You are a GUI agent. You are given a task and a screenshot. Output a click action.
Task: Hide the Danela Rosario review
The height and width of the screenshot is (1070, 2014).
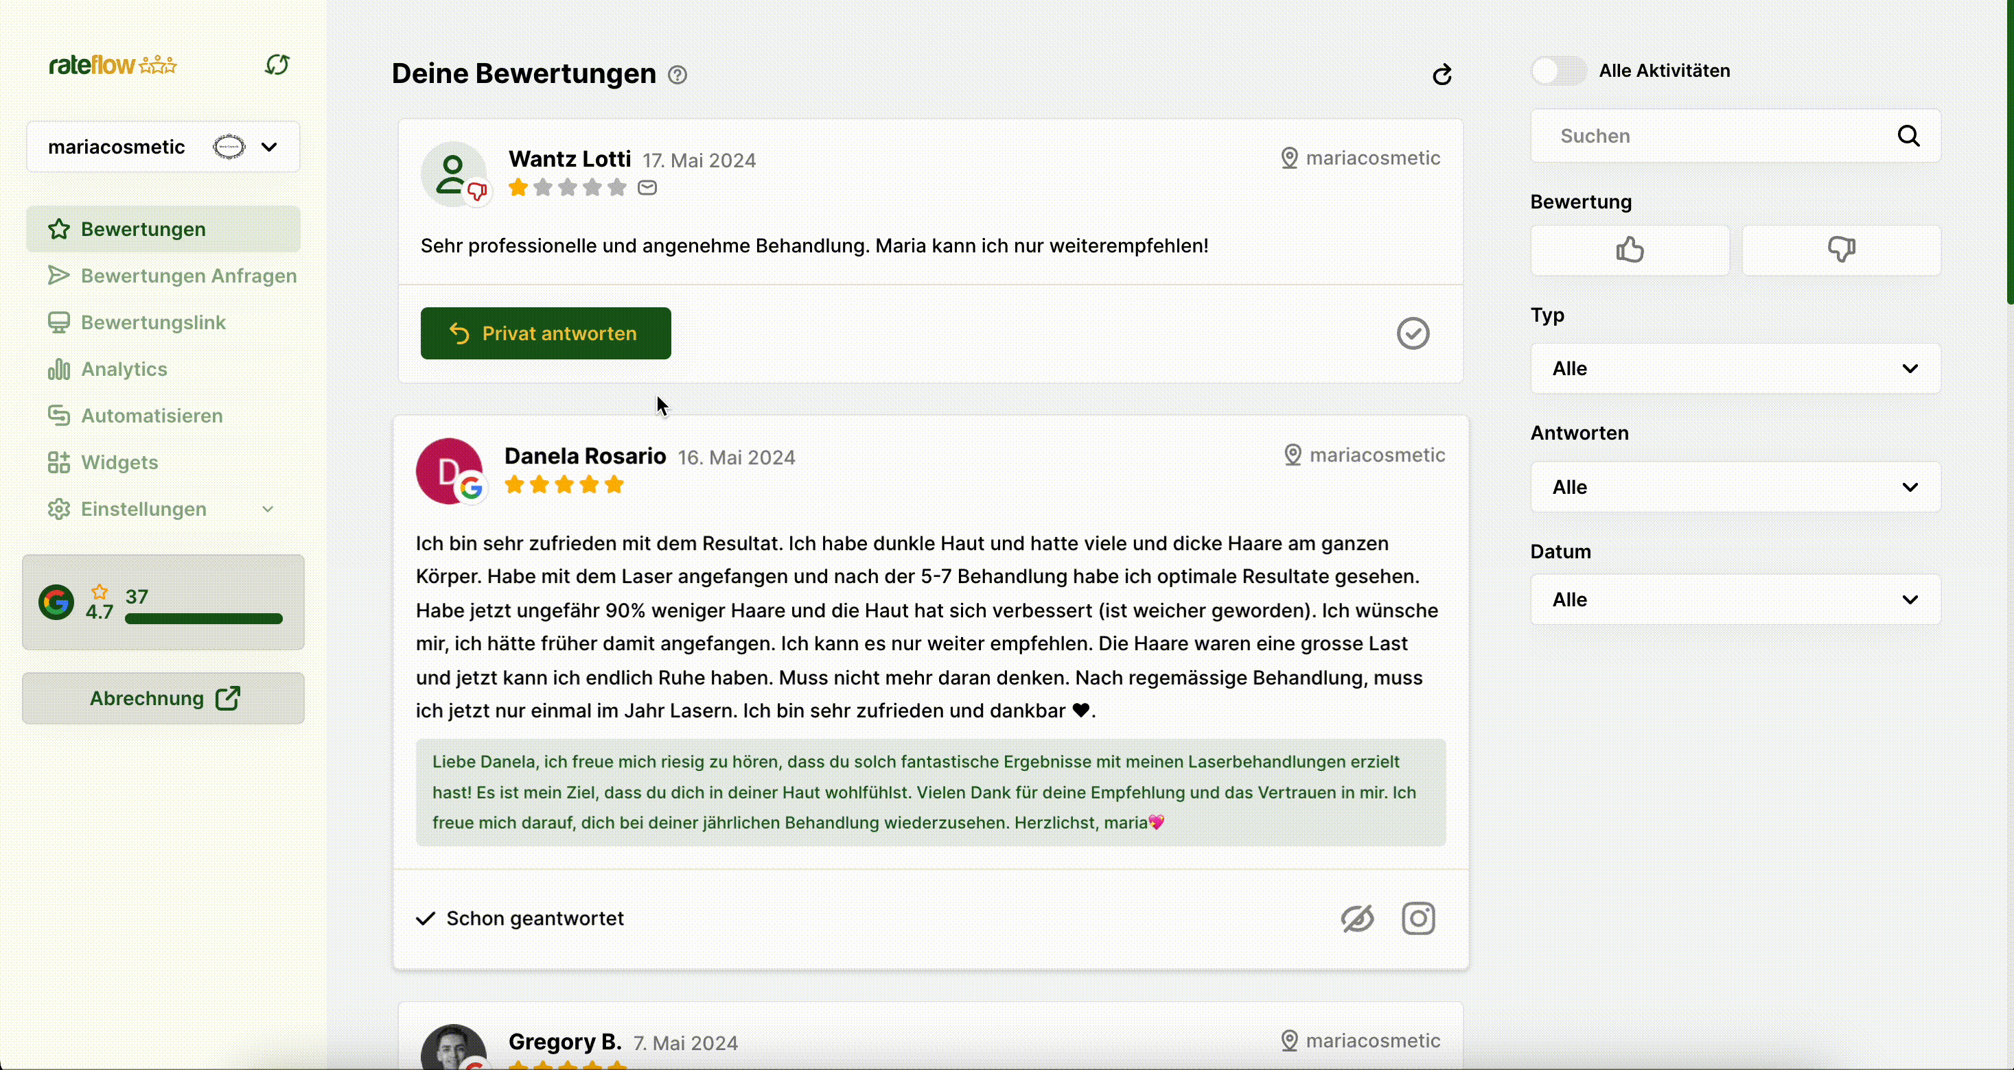coord(1358,919)
